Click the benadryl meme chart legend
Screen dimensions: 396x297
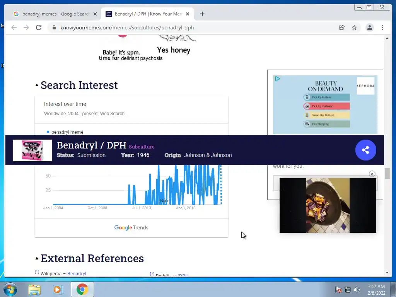coord(65,132)
